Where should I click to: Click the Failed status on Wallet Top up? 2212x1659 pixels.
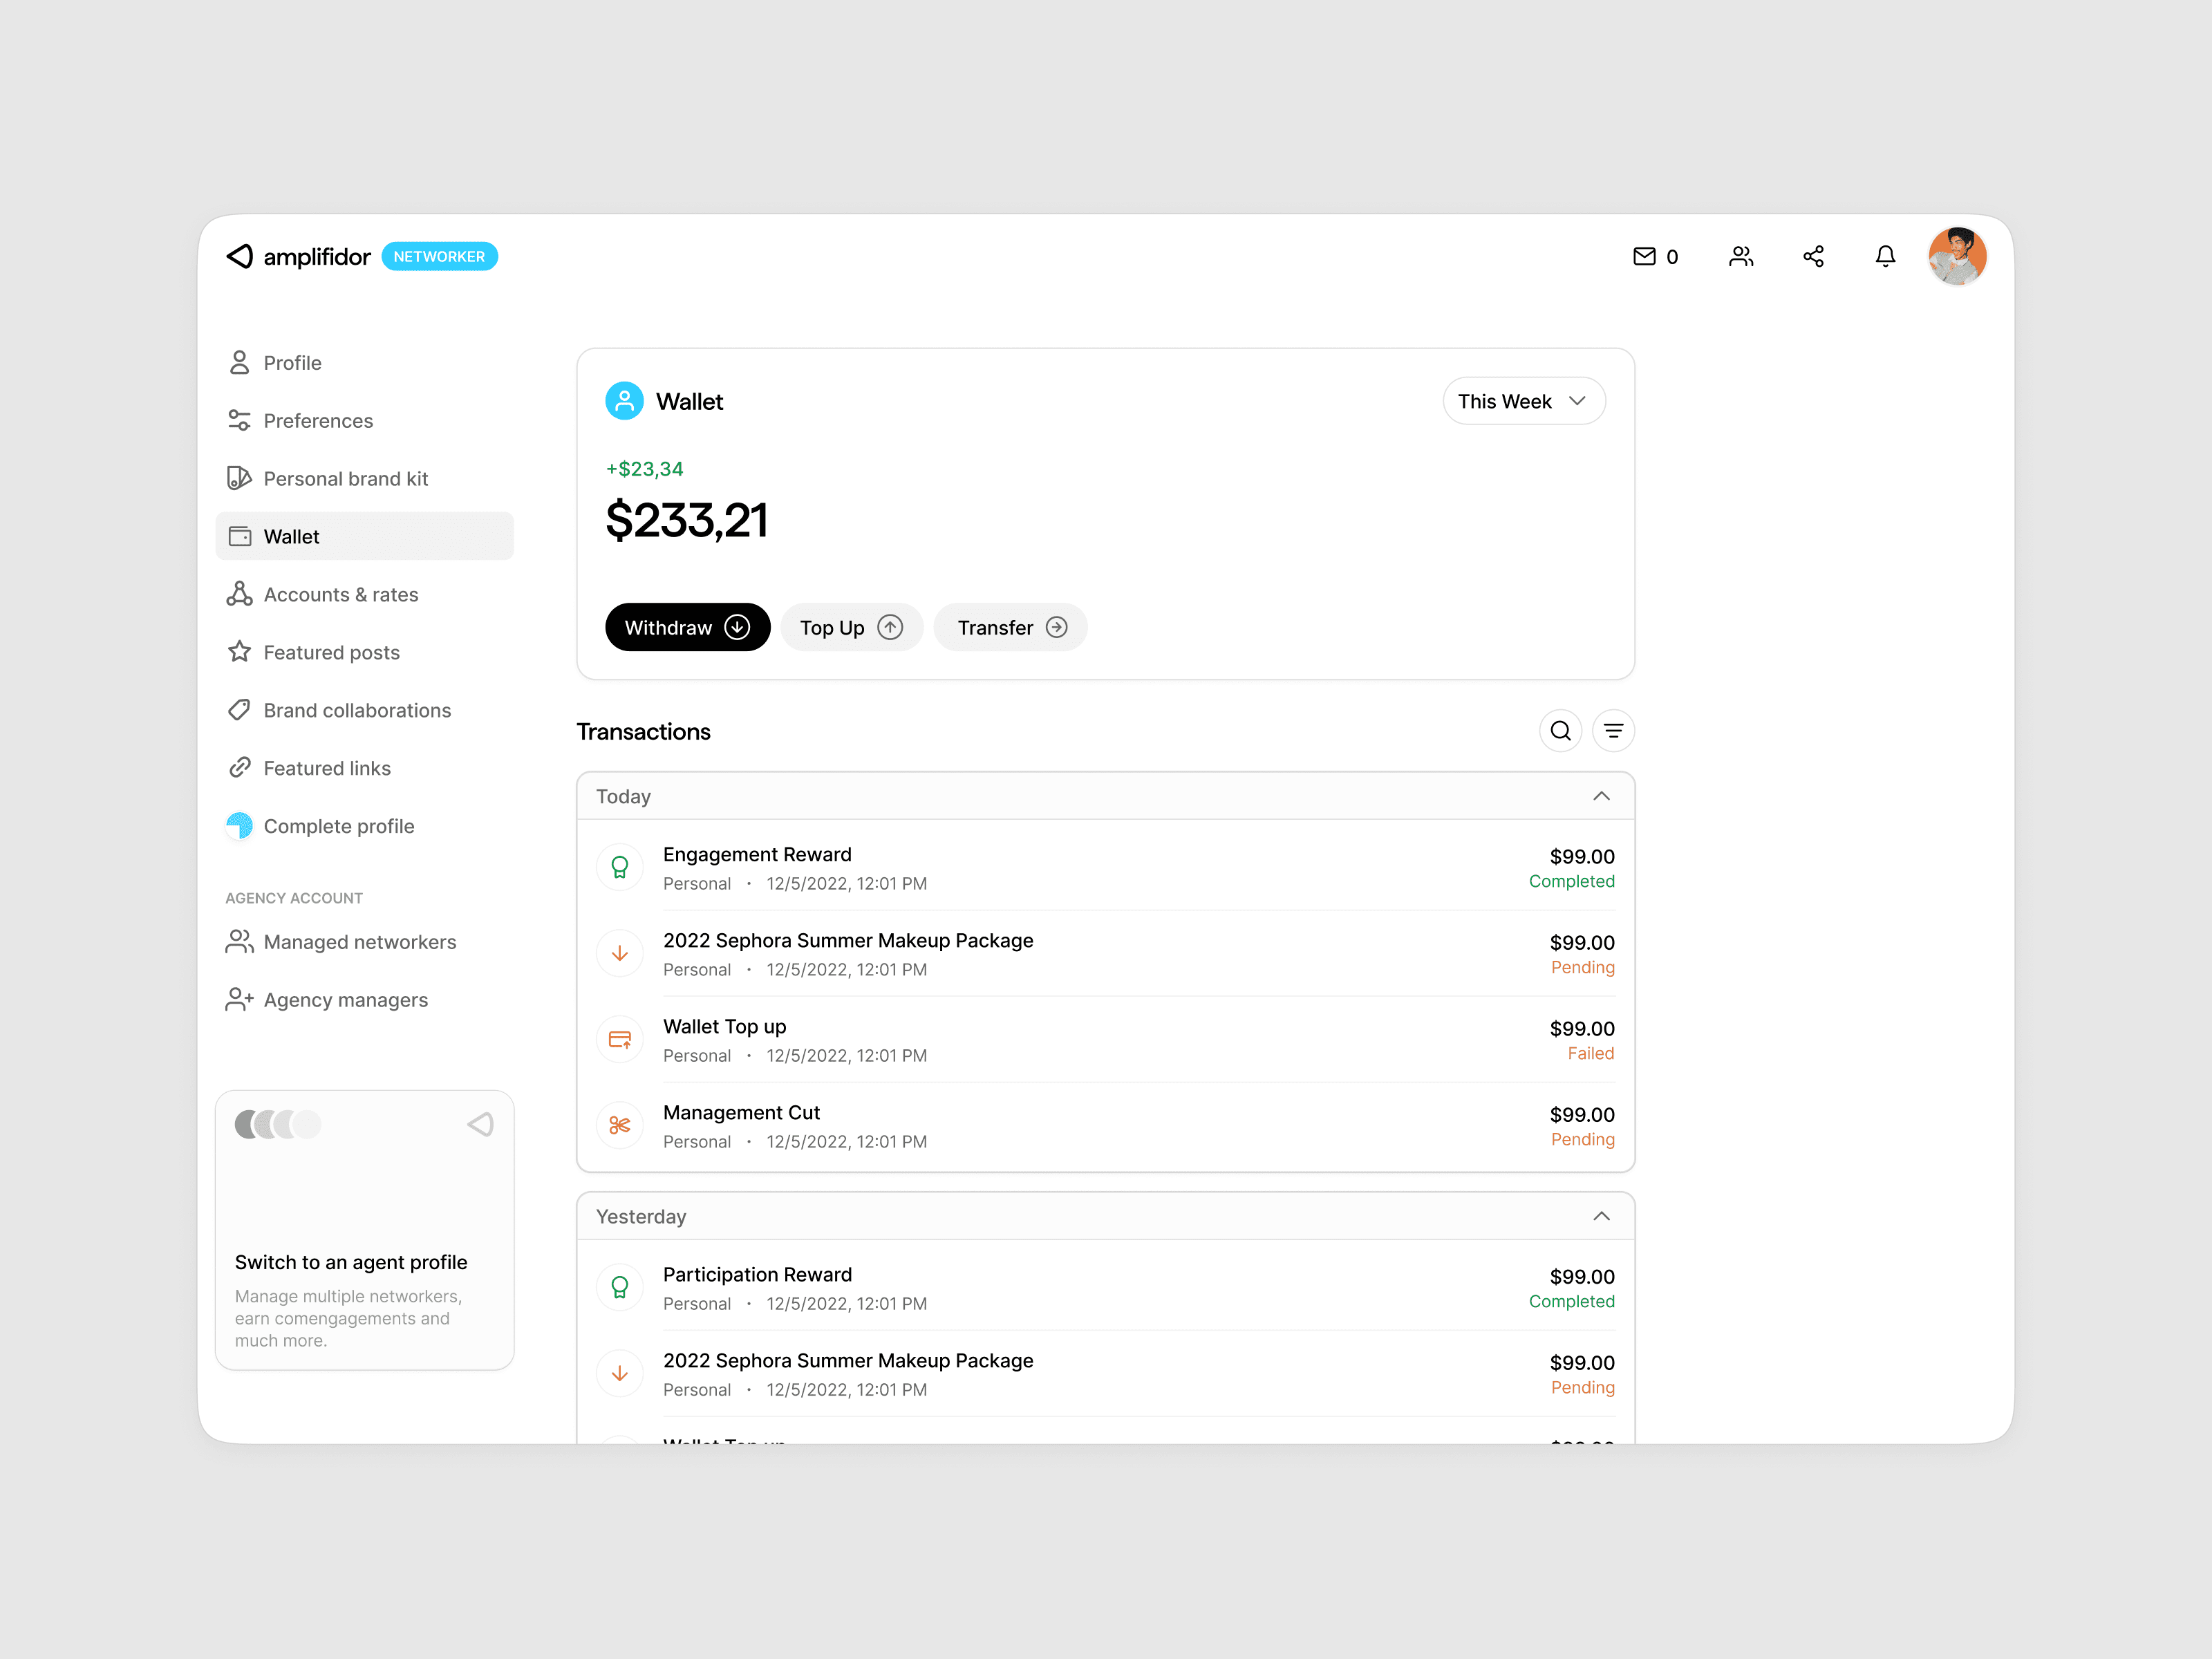point(1591,1053)
